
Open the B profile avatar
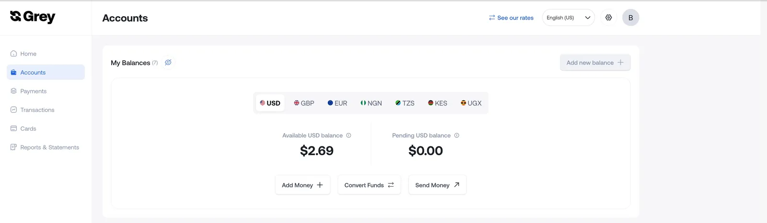(630, 18)
